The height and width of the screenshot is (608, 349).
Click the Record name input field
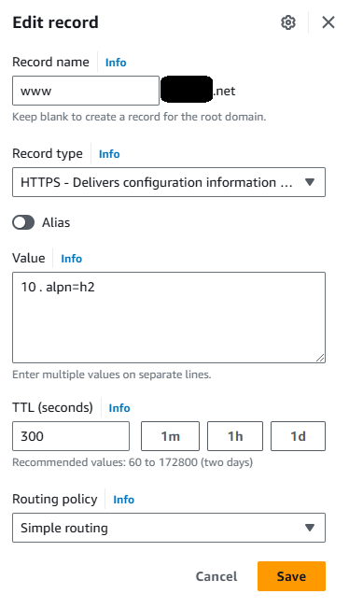pos(86,91)
